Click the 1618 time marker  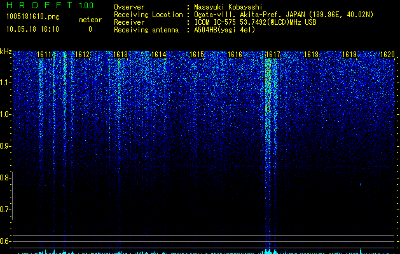(x=311, y=55)
